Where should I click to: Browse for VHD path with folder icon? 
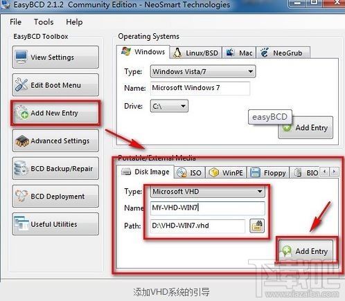pyautogui.click(x=257, y=226)
